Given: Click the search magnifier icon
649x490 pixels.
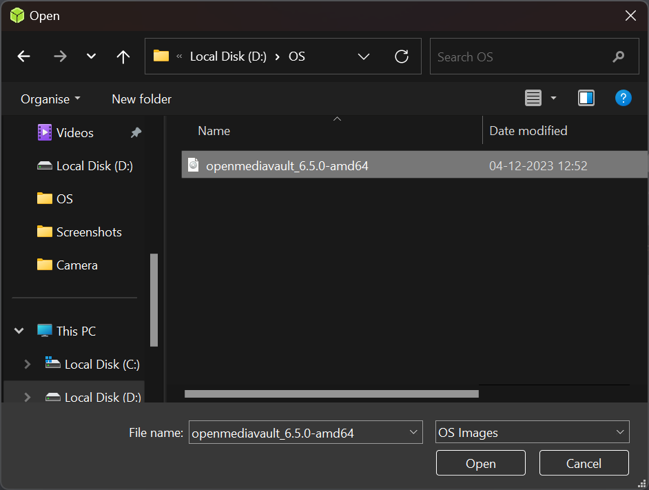Looking at the screenshot, I should click(618, 57).
